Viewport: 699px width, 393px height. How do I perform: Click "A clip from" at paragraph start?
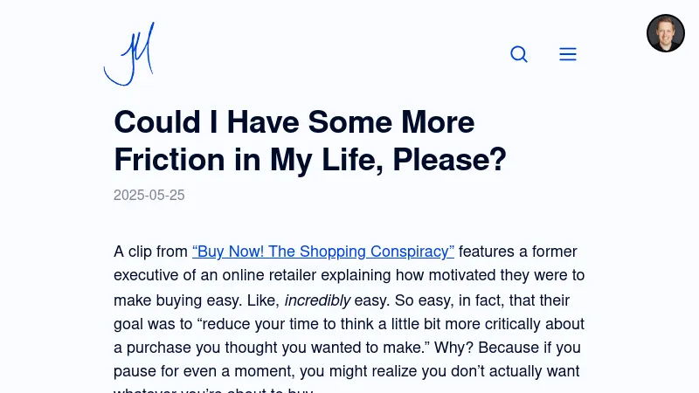point(151,252)
